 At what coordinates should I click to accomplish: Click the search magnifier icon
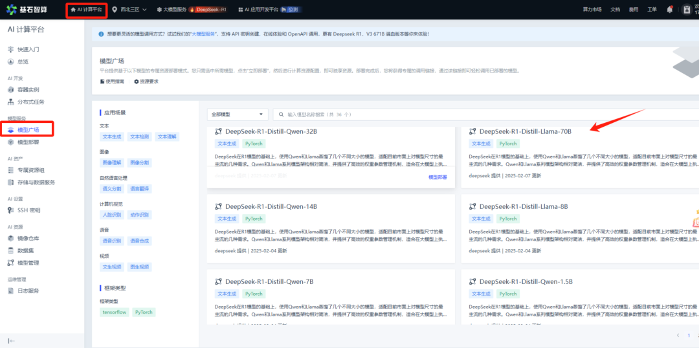[x=282, y=114]
